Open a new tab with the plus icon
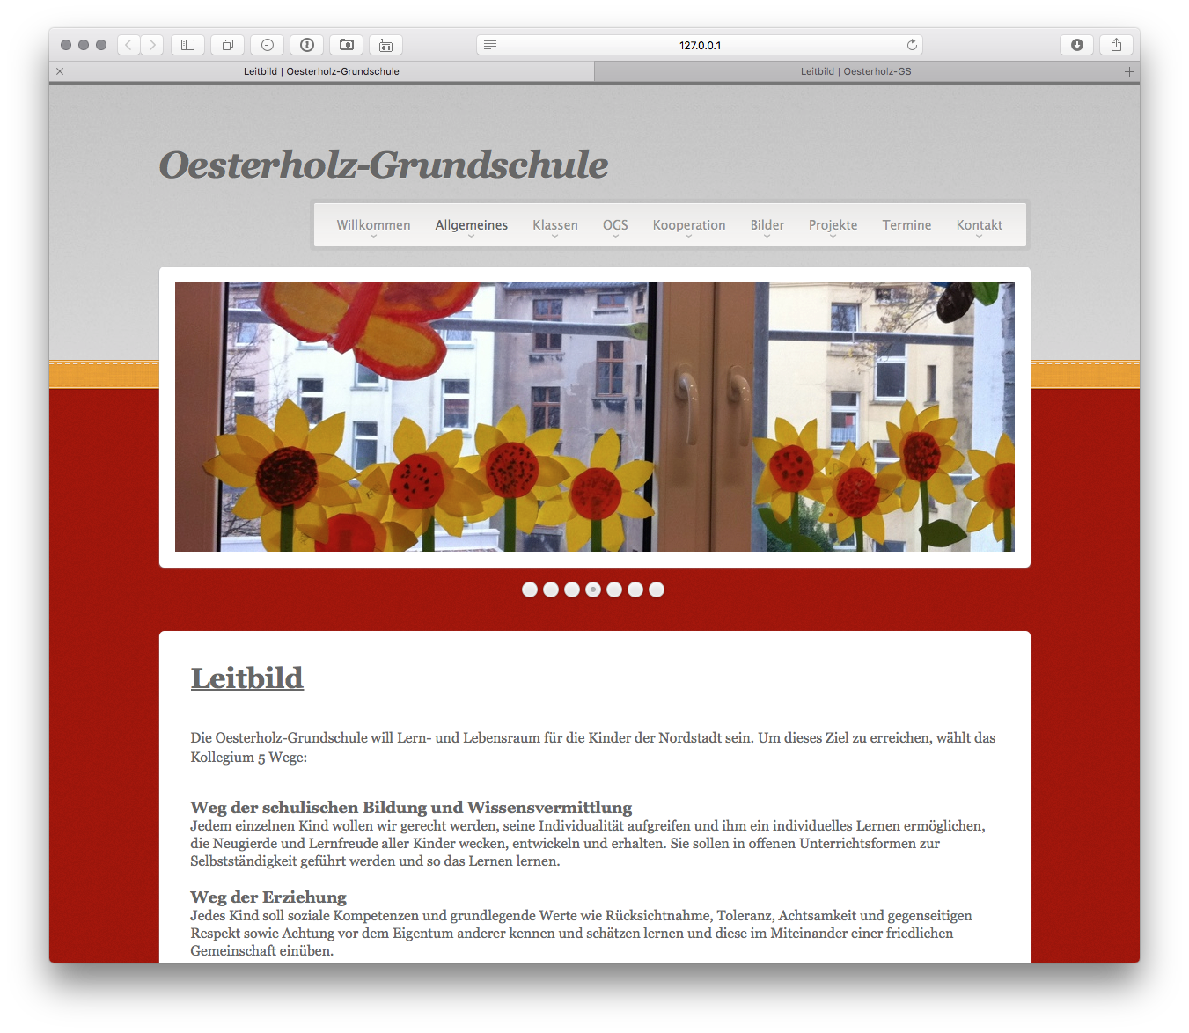Viewport: 1189px width, 1033px height. 1129,71
